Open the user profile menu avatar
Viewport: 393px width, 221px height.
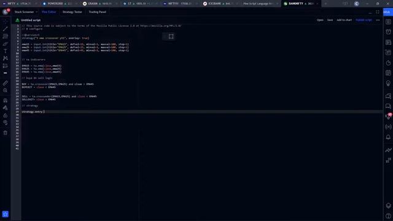6,12
